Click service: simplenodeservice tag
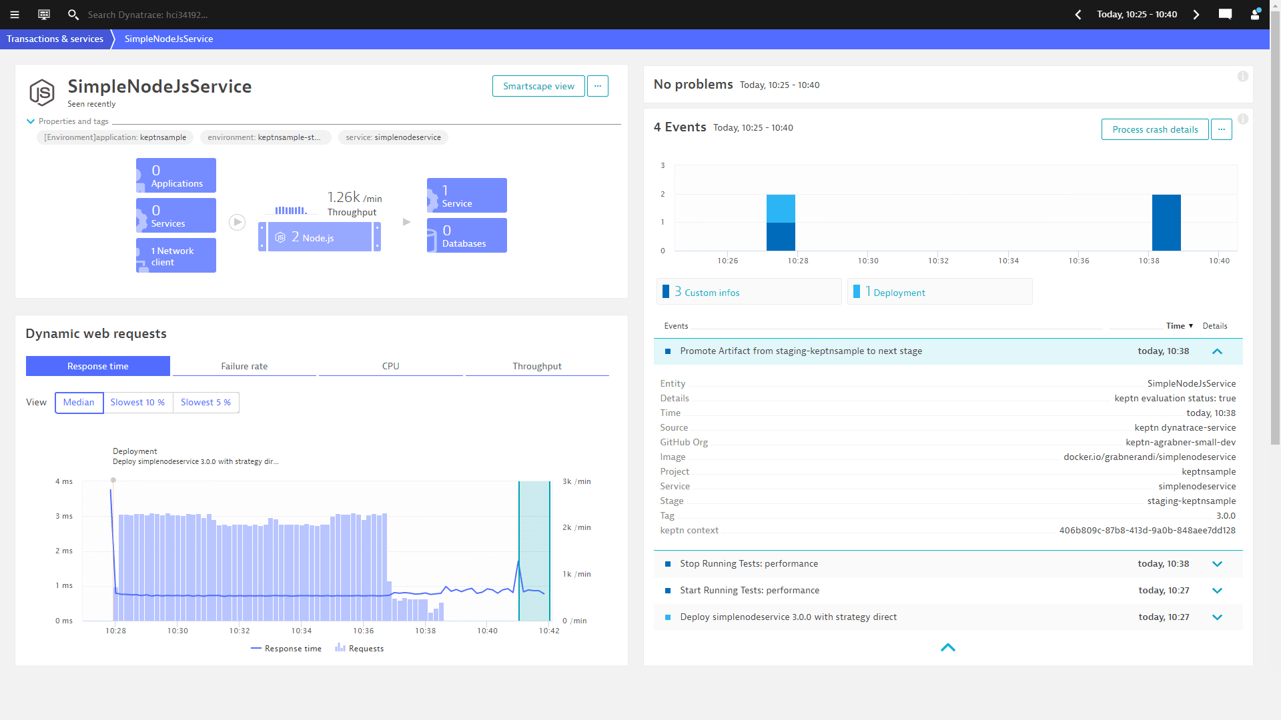Viewport: 1281px width, 720px height. [393, 137]
